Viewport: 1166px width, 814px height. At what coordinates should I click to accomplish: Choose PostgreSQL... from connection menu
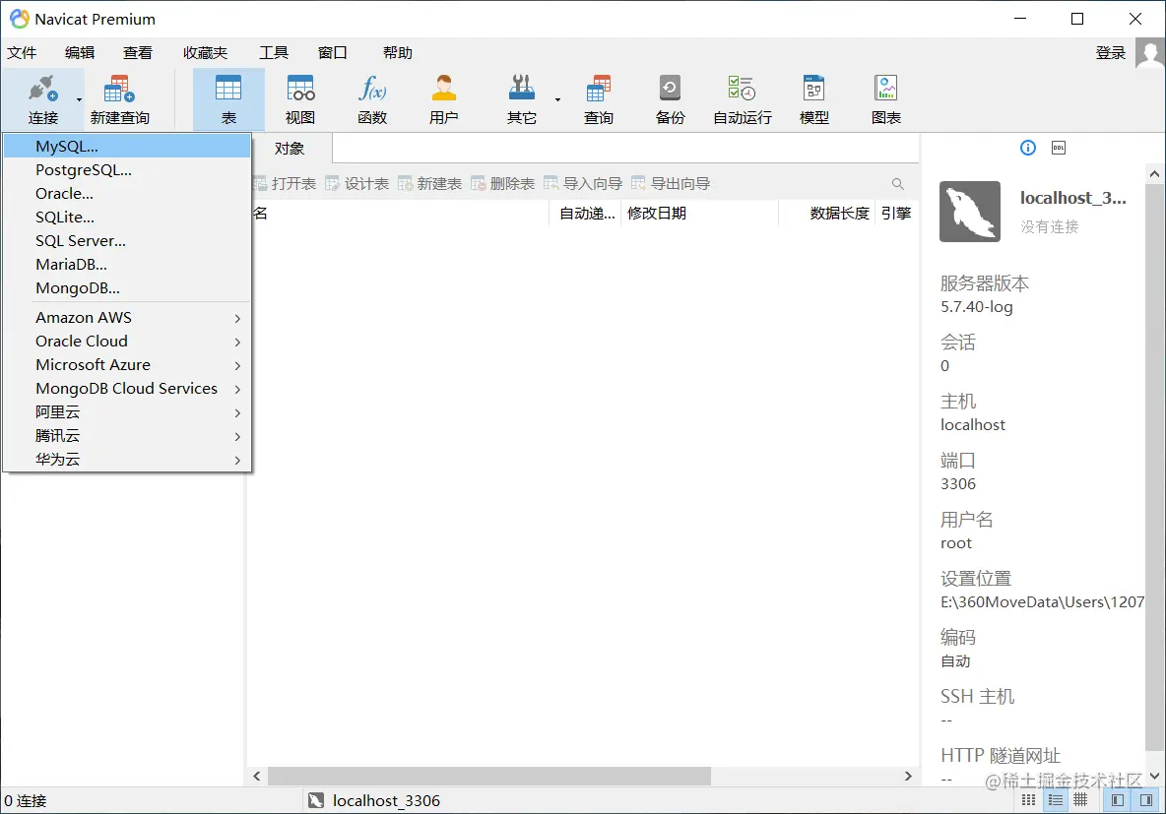[127, 170]
